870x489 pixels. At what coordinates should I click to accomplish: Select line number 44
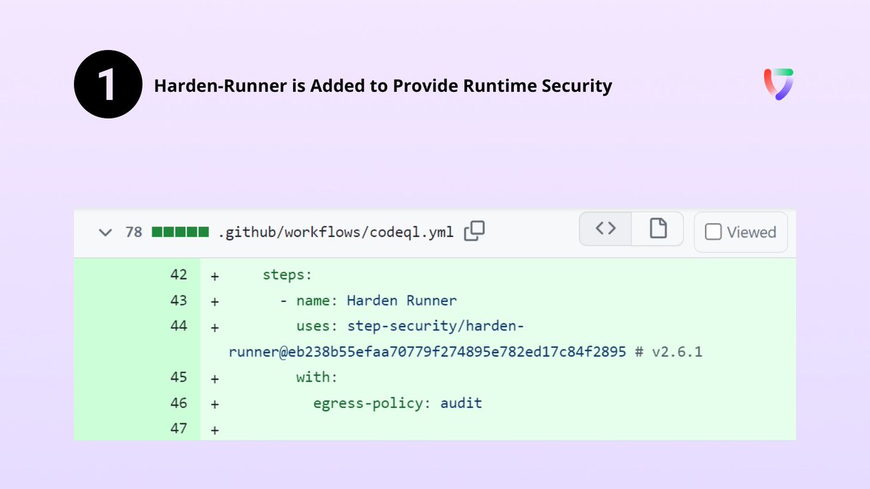pos(178,326)
